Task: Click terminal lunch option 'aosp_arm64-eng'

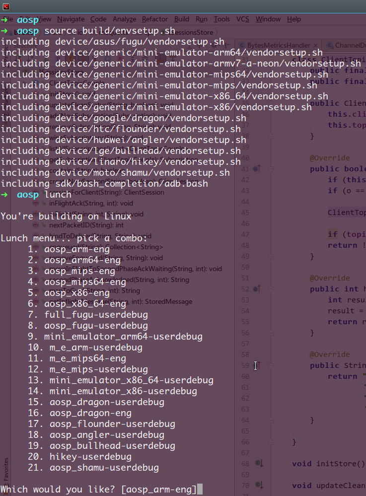Action: point(82,260)
